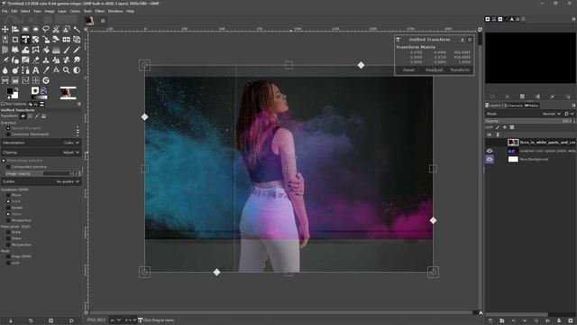Open the status bar unit dropdown
This screenshot has height=325, width=577.
coord(115,320)
